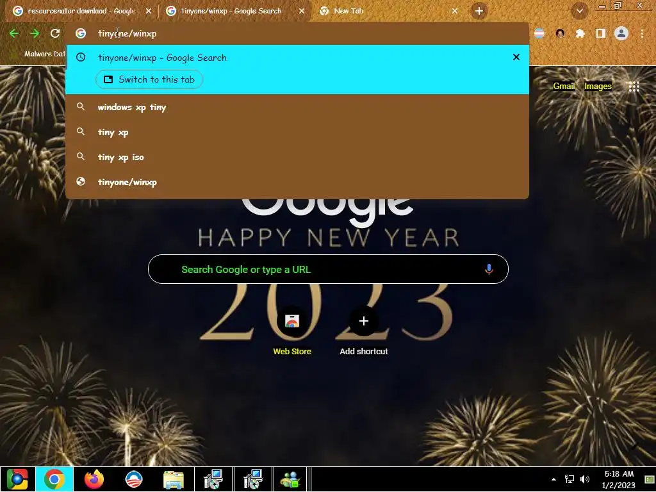The height and width of the screenshot is (492, 656).
Task: Click the Add shortcut plus icon
Action: tap(364, 322)
